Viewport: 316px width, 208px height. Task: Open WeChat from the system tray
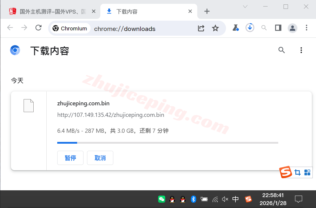coord(161,199)
